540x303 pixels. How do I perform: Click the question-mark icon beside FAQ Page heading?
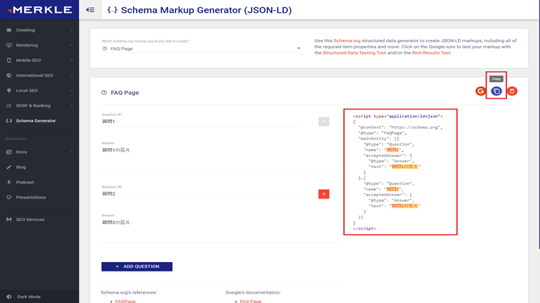coord(104,92)
